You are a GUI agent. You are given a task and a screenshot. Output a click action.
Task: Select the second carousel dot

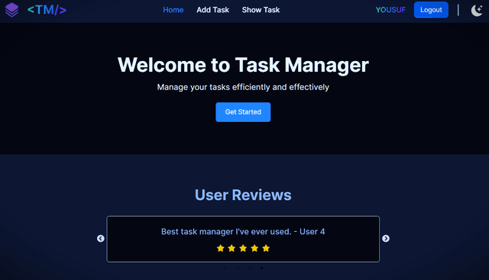click(237, 268)
